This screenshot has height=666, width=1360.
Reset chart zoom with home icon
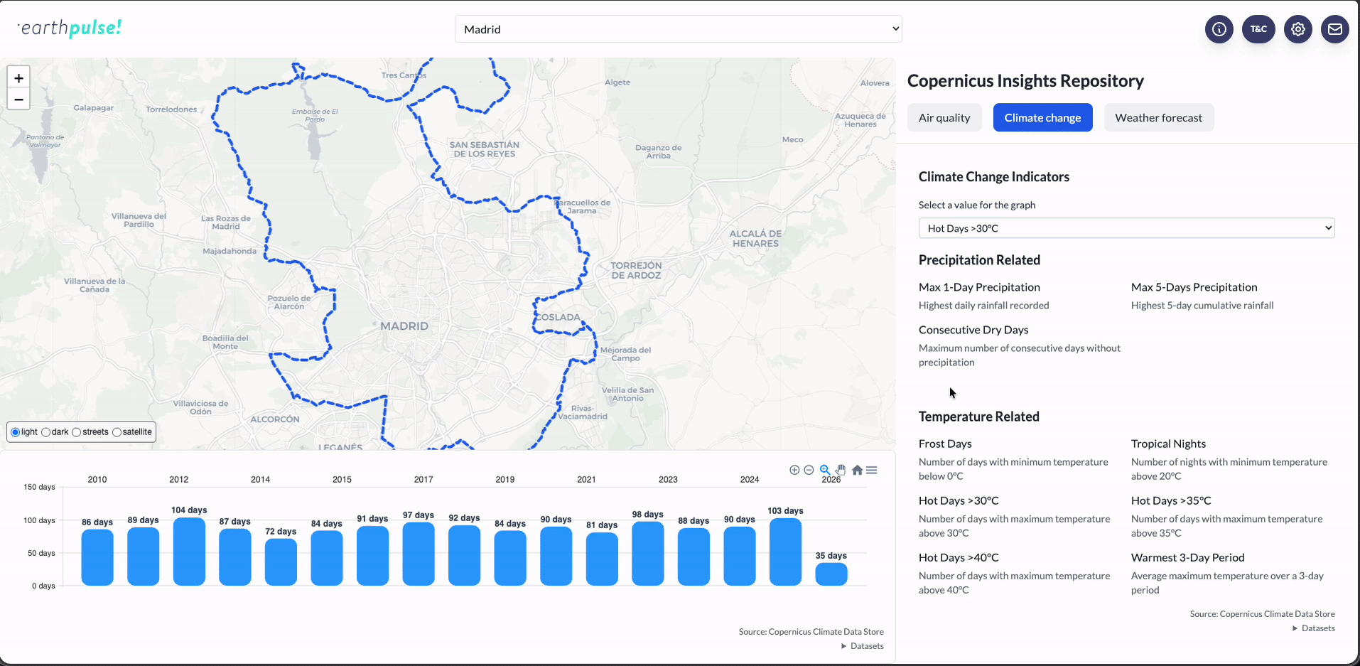pyautogui.click(x=857, y=470)
